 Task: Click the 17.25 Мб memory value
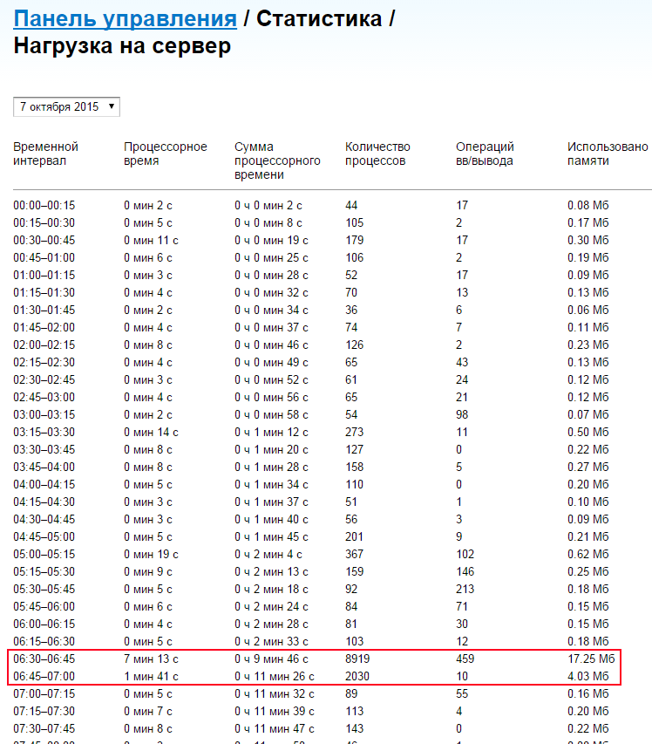pyautogui.click(x=588, y=659)
